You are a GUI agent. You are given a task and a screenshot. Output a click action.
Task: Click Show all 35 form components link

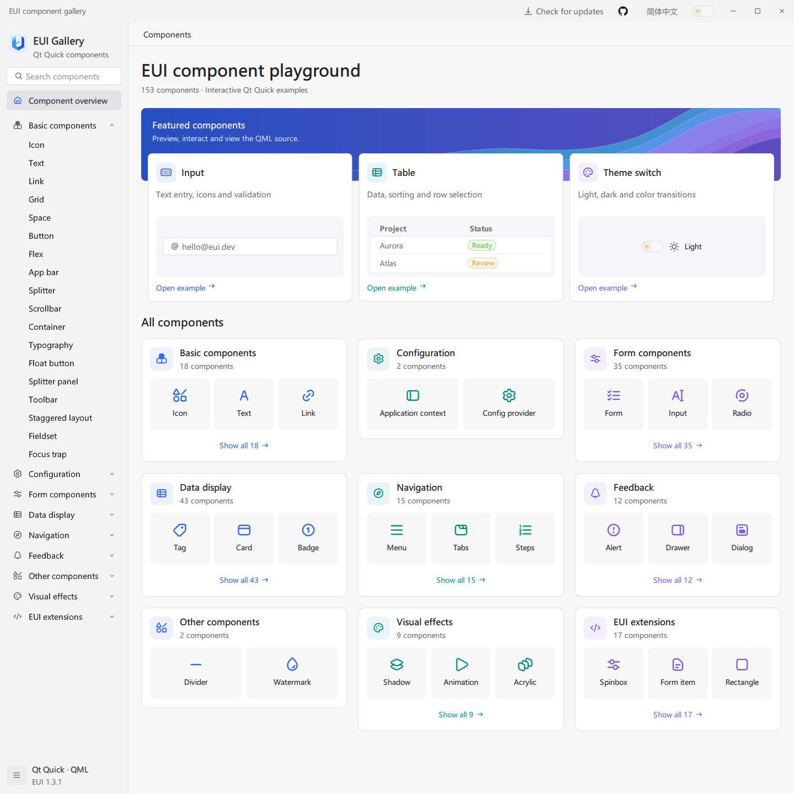(x=678, y=446)
